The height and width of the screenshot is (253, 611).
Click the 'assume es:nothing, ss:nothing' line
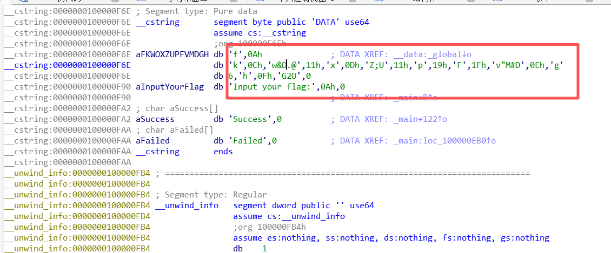point(391,238)
